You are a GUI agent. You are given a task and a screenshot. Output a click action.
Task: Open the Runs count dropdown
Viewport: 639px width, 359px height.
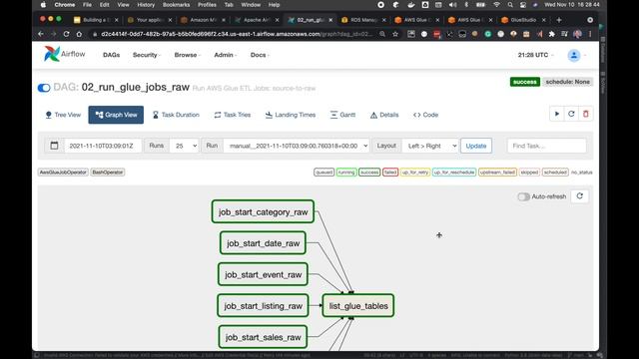click(x=184, y=146)
